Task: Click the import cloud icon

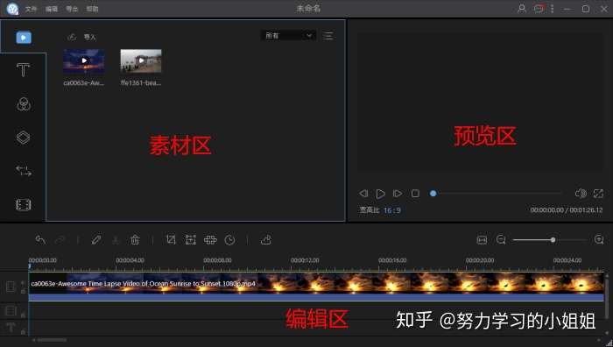Action: coord(72,37)
